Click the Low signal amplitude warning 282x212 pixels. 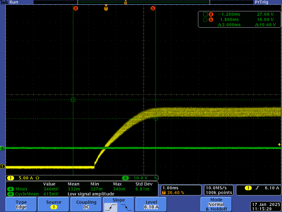coord(91,194)
